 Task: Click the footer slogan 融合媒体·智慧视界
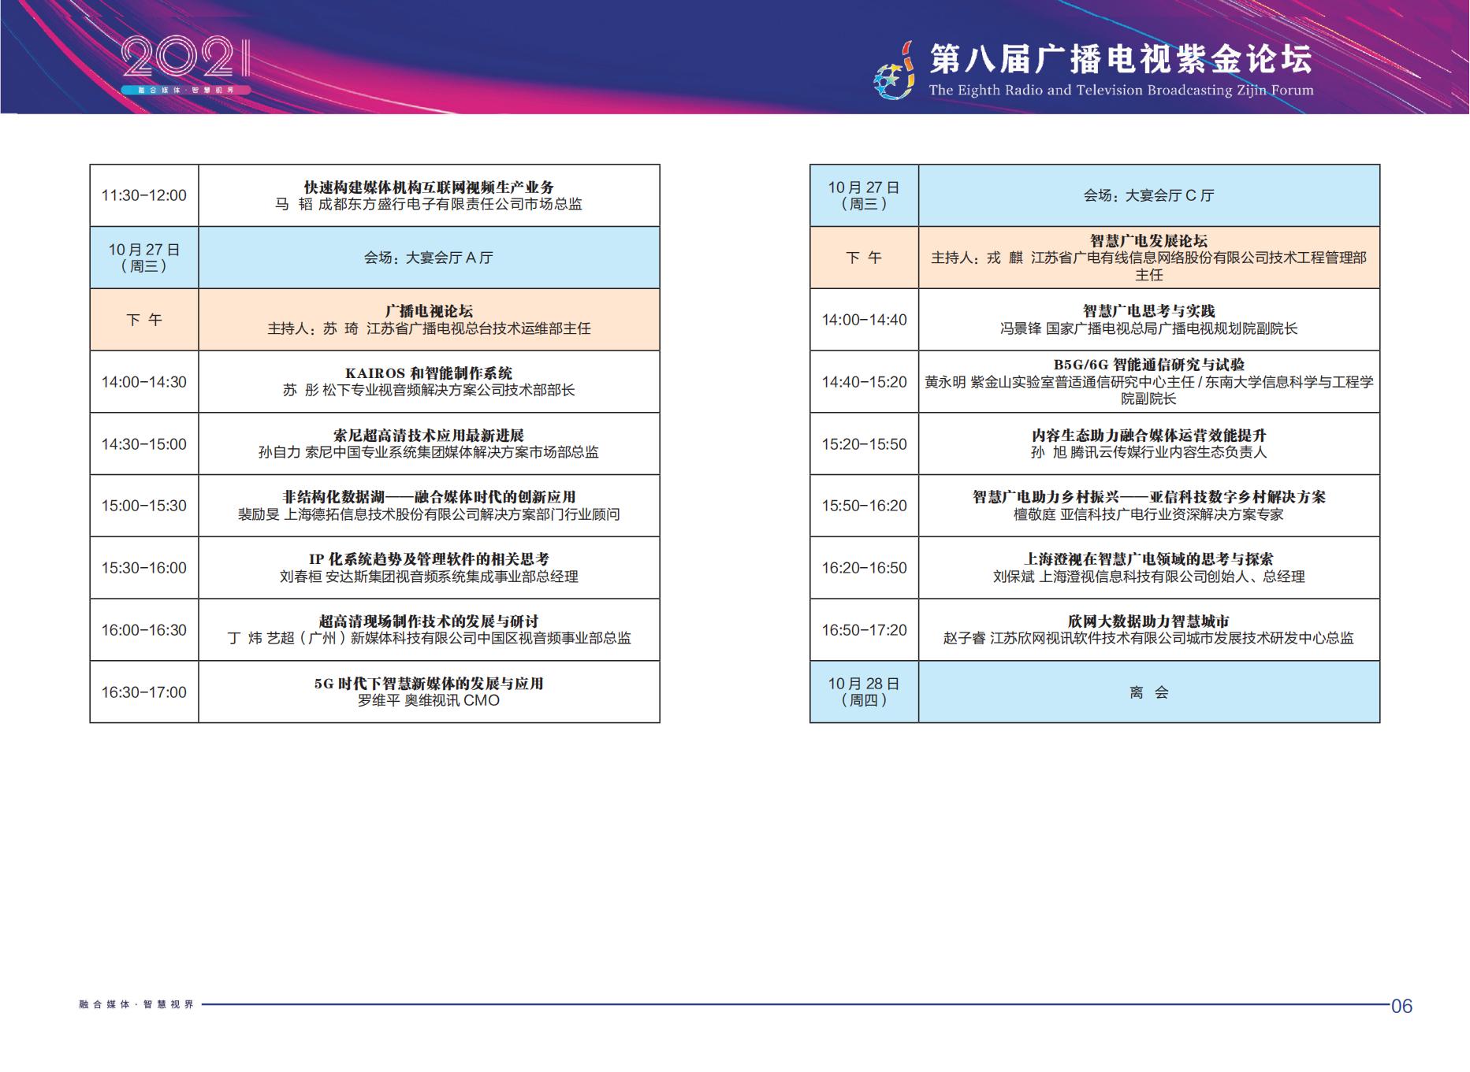pos(136,1004)
